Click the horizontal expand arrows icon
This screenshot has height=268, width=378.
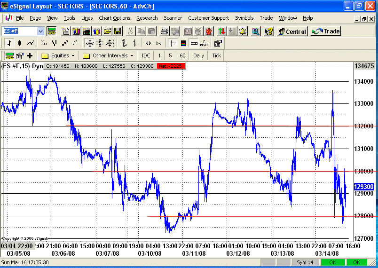click(x=149, y=43)
